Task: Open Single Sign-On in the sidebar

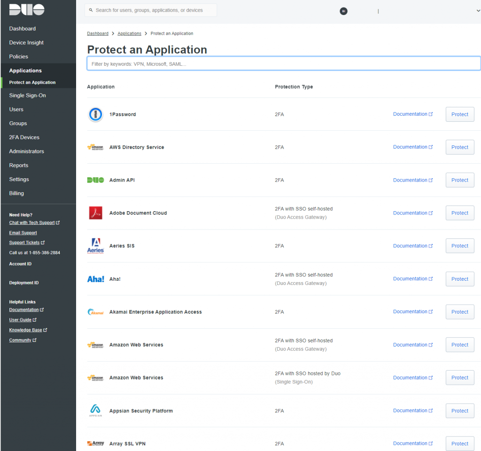Action: pyautogui.click(x=27, y=95)
